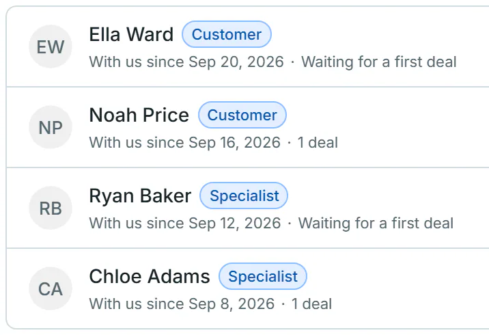
Task: Click the EW avatar icon
Action: pos(51,46)
